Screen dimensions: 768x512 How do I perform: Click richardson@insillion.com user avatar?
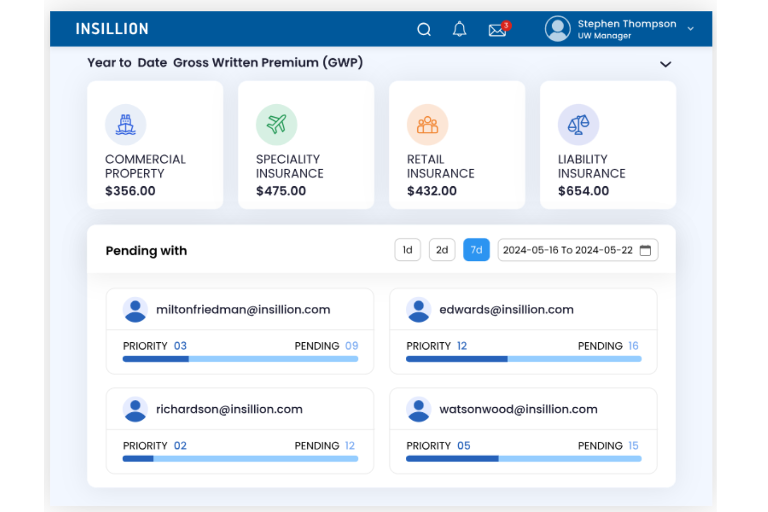(x=135, y=409)
